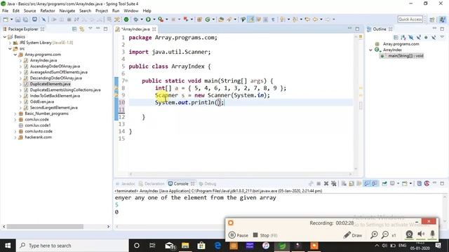Screen dimensions: 449x252
Task: Click the Quick Access search field
Action: click(410, 20)
